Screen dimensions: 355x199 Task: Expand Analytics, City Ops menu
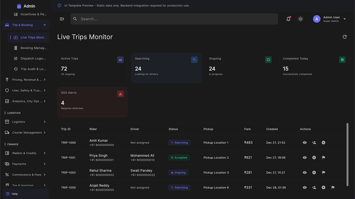[26, 101]
